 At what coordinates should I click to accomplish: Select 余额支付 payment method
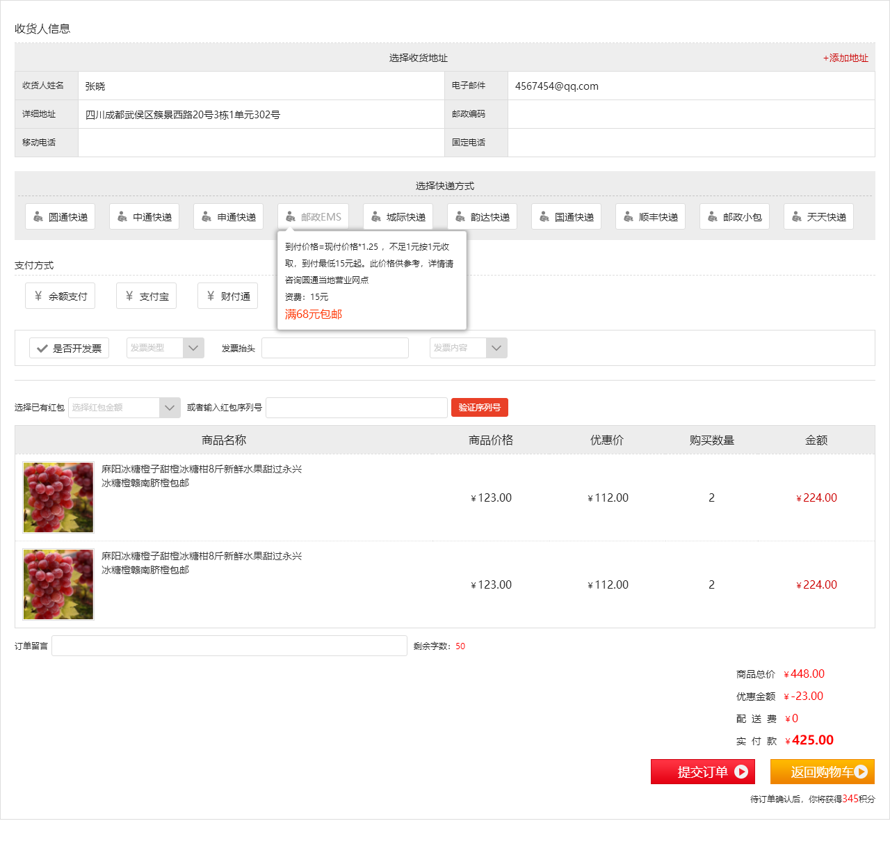coord(60,296)
